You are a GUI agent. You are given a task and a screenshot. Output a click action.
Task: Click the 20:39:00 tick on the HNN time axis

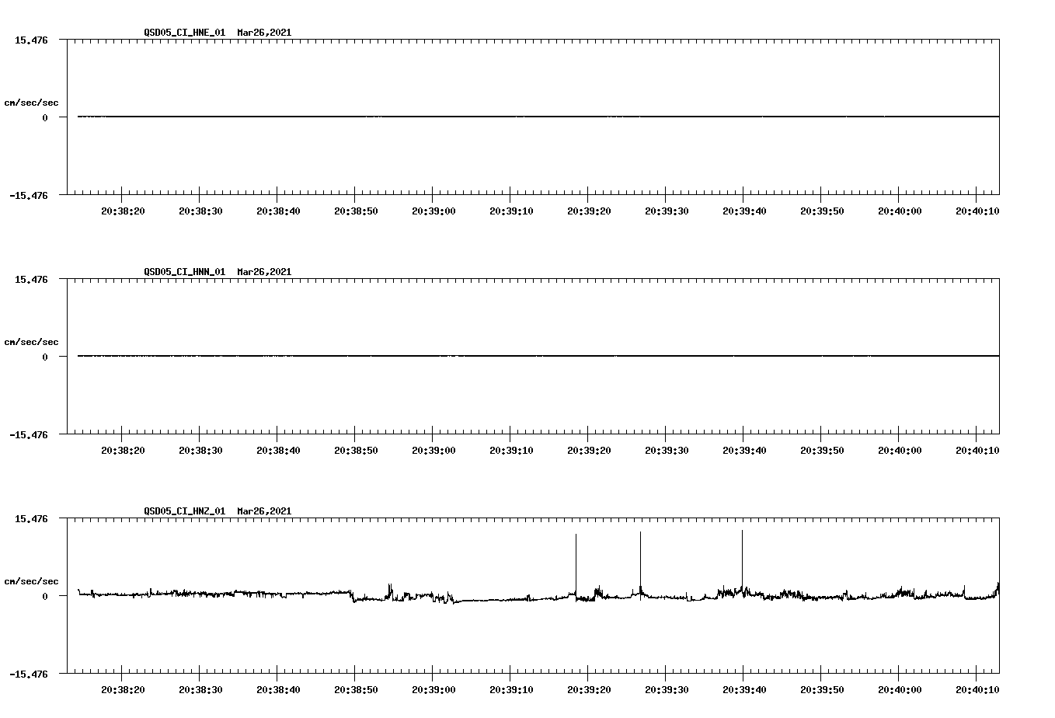(x=433, y=449)
